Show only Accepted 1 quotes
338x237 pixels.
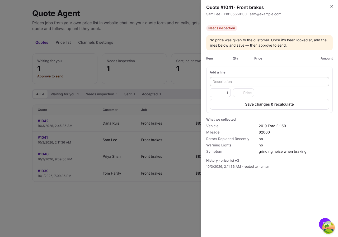point(152,94)
